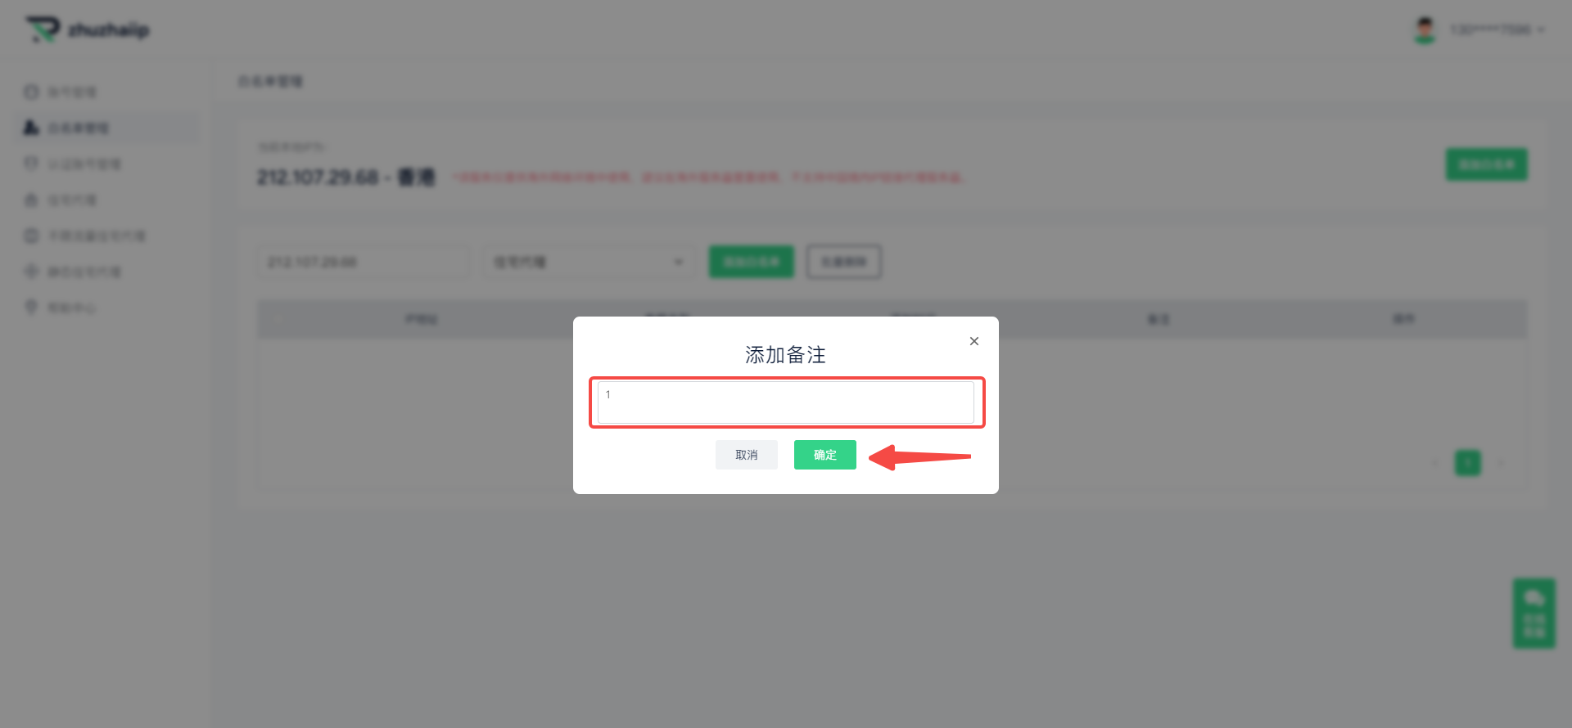The height and width of the screenshot is (728, 1572).
Task: Click the user avatar picture
Action: pyautogui.click(x=1425, y=30)
